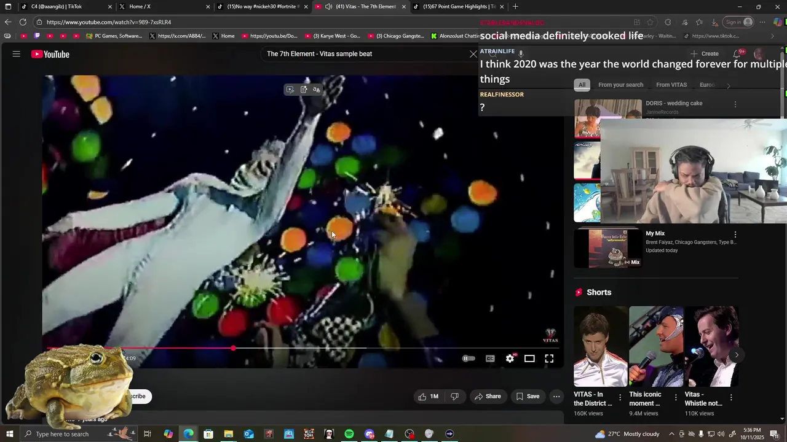Viewport: 787px width, 442px height.
Task: Open Task View on the taskbar
Action: coord(148,434)
